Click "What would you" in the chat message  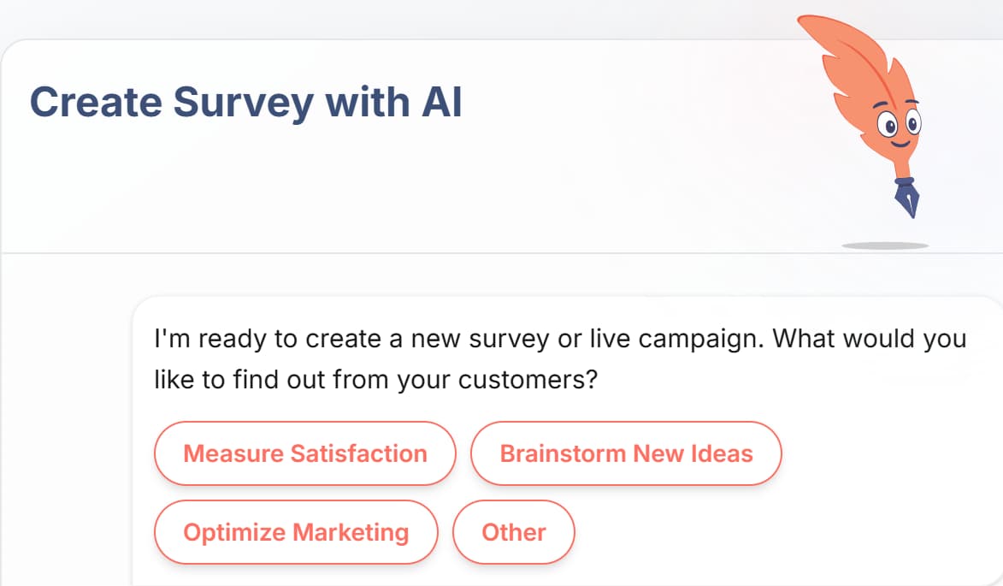click(870, 338)
